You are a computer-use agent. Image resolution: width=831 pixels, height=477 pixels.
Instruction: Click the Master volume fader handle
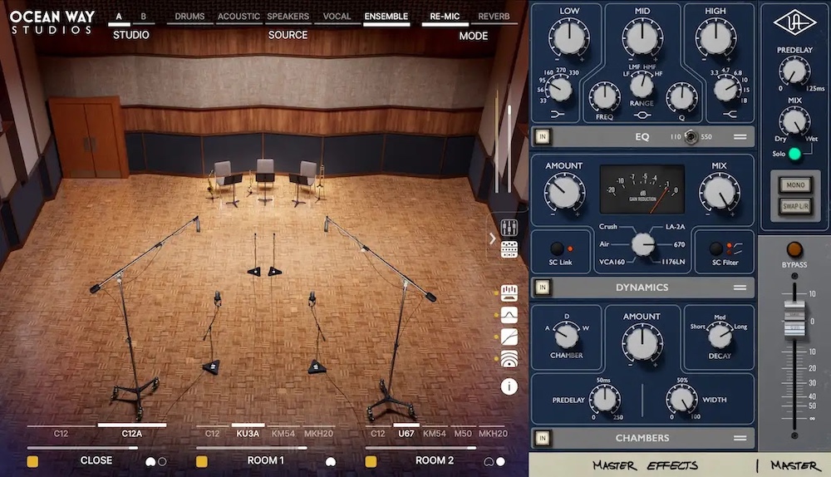pos(794,321)
